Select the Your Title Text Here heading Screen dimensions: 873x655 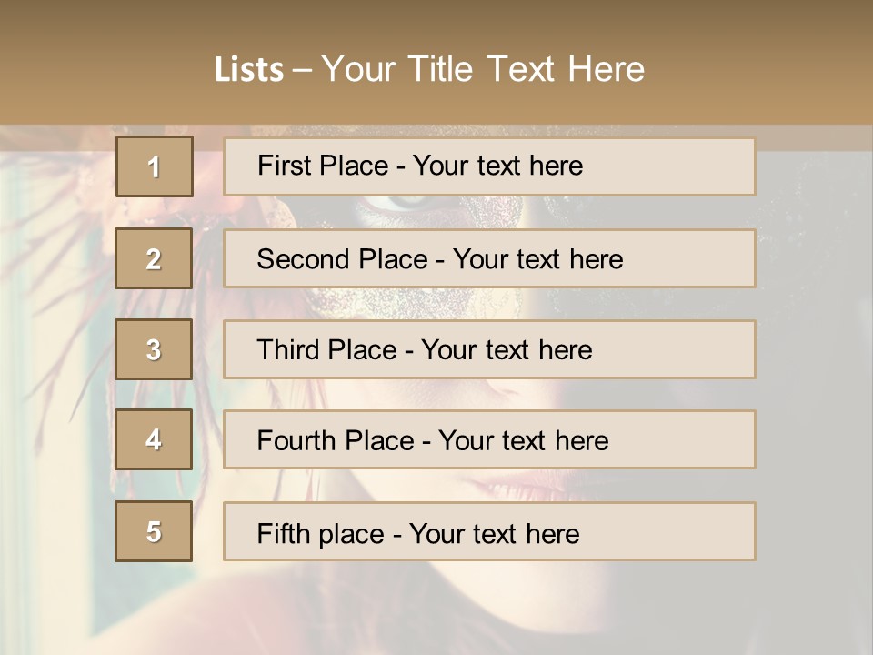(x=482, y=69)
